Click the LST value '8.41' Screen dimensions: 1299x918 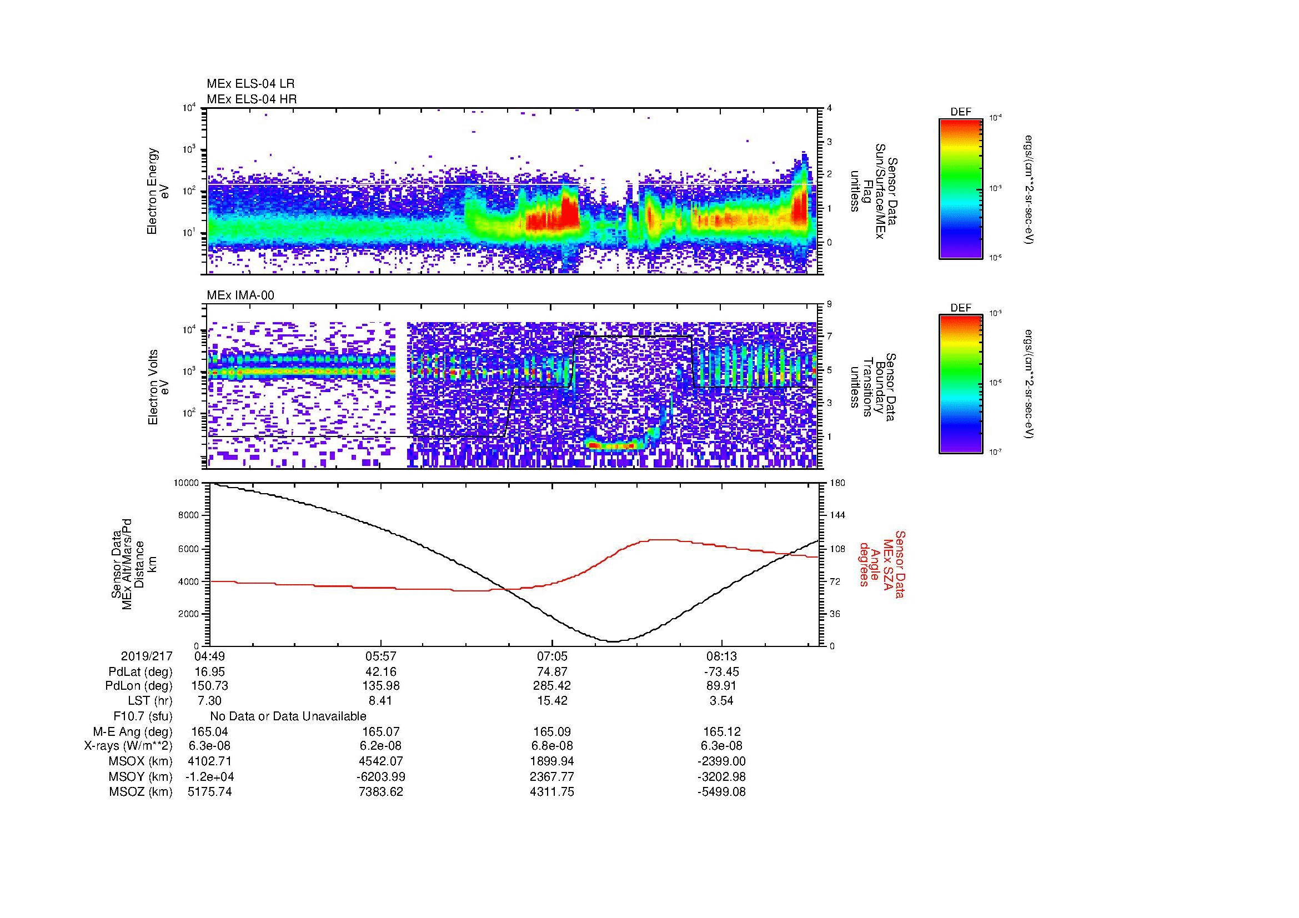[381, 701]
